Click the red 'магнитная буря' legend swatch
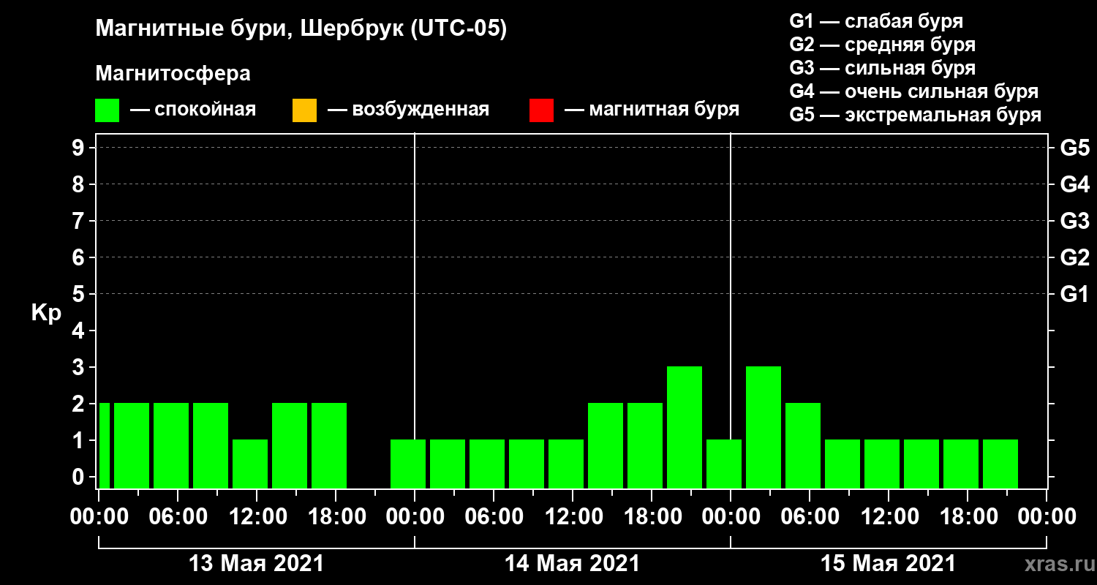The image size is (1097, 585). [541, 110]
